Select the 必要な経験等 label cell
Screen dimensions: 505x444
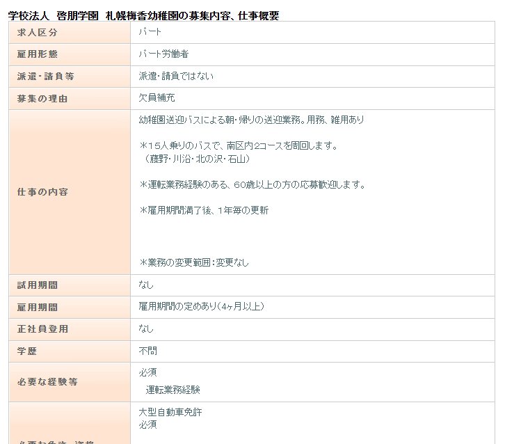(x=47, y=382)
